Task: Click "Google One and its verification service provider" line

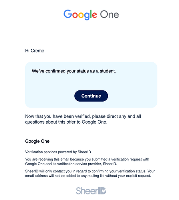Action: (71, 164)
